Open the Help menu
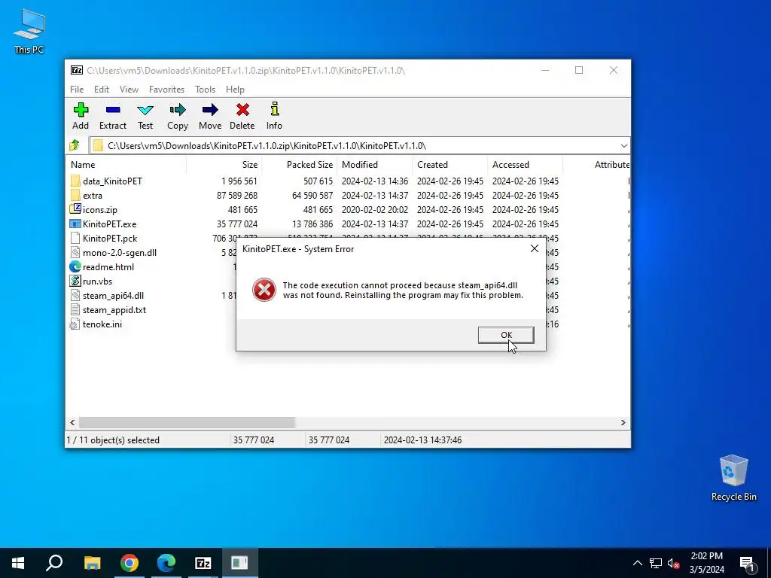The image size is (771, 578). click(235, 90)
